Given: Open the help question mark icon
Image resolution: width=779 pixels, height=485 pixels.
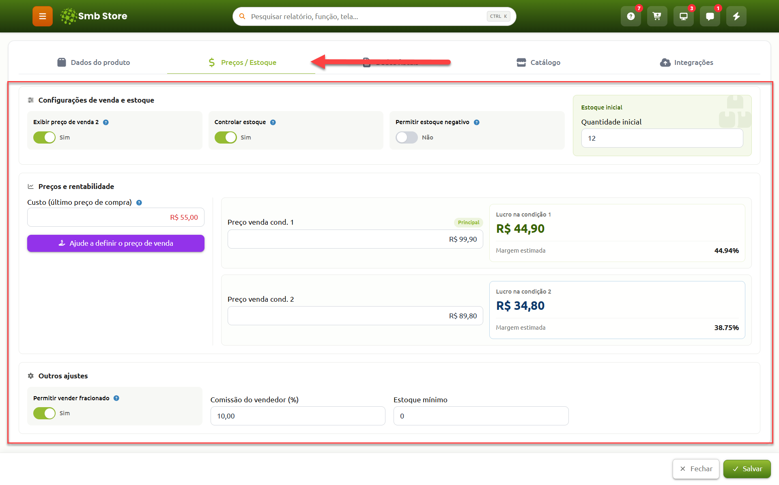Looking at the screenshot, I should tap(631, 16).
